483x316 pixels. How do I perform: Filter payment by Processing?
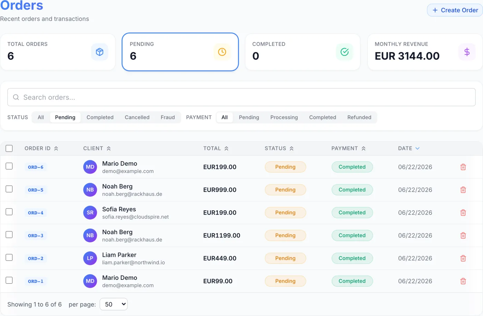coord(284,118)
